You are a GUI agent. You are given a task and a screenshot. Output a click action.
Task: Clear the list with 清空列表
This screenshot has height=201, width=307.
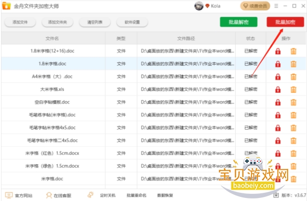95,22
